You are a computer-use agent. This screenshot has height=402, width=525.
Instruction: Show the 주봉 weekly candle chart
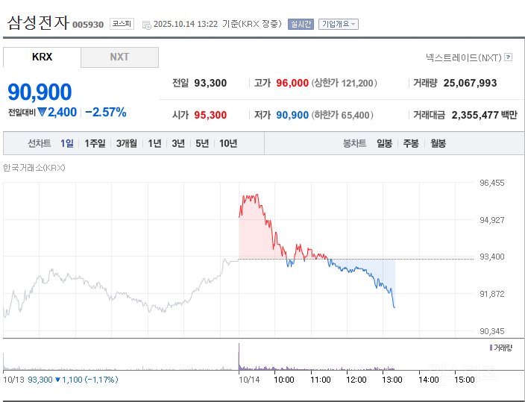click(411, 143)
